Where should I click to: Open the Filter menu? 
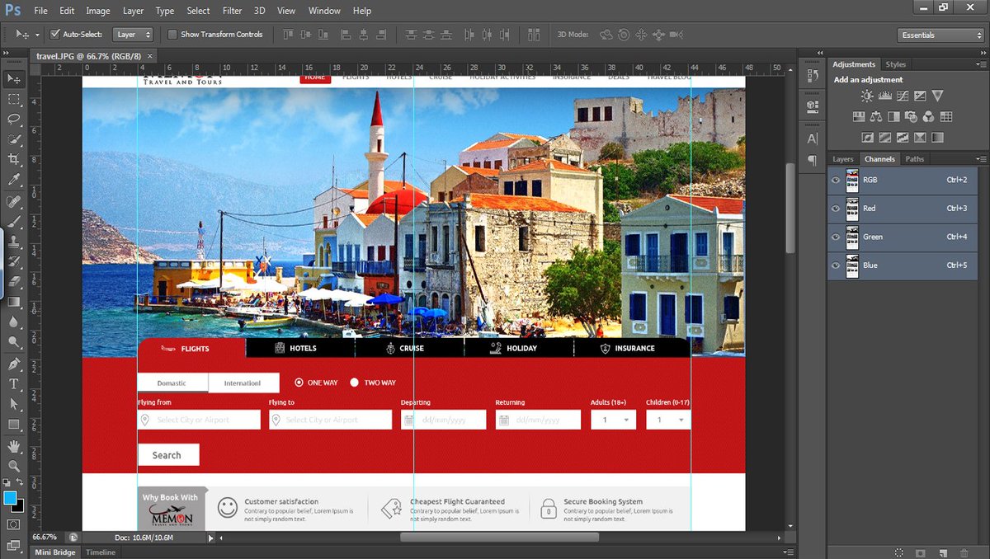click(232, 11)
